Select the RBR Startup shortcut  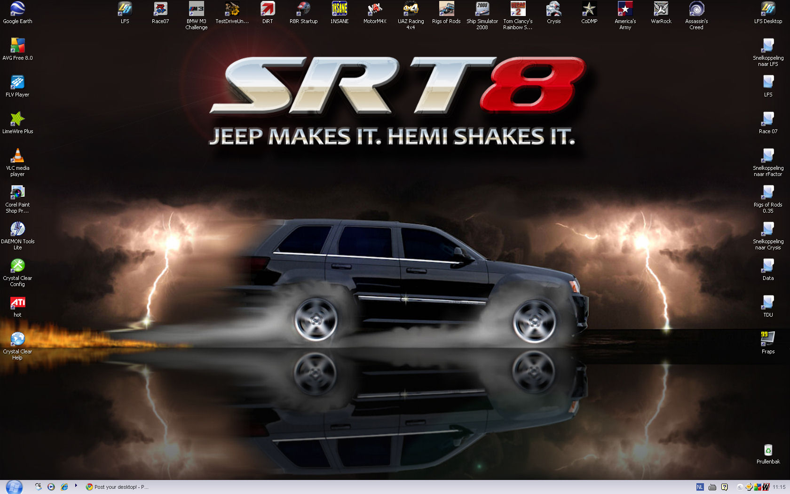point(303,13)
